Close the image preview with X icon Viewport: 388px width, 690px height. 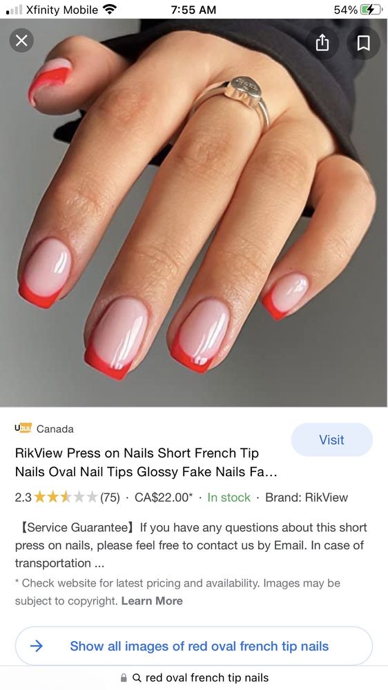[x=21, y=41]
